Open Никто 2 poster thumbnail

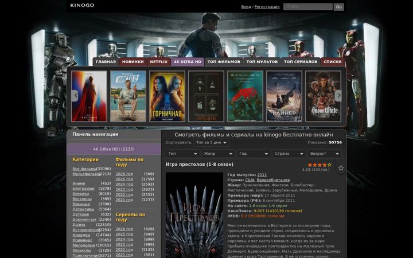(128, 96)
